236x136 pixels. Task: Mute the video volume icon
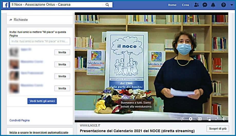(x=224, y=119)
